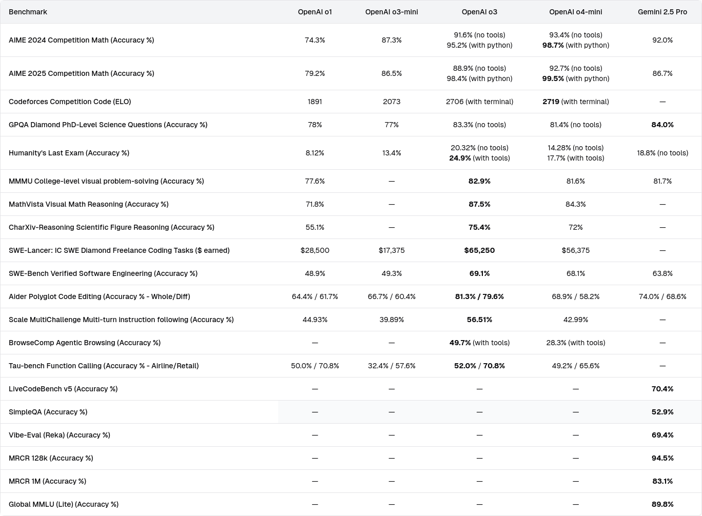
Task: Select the 70.4% LiveCodeBench v5 score
Action: coord(662,389)
